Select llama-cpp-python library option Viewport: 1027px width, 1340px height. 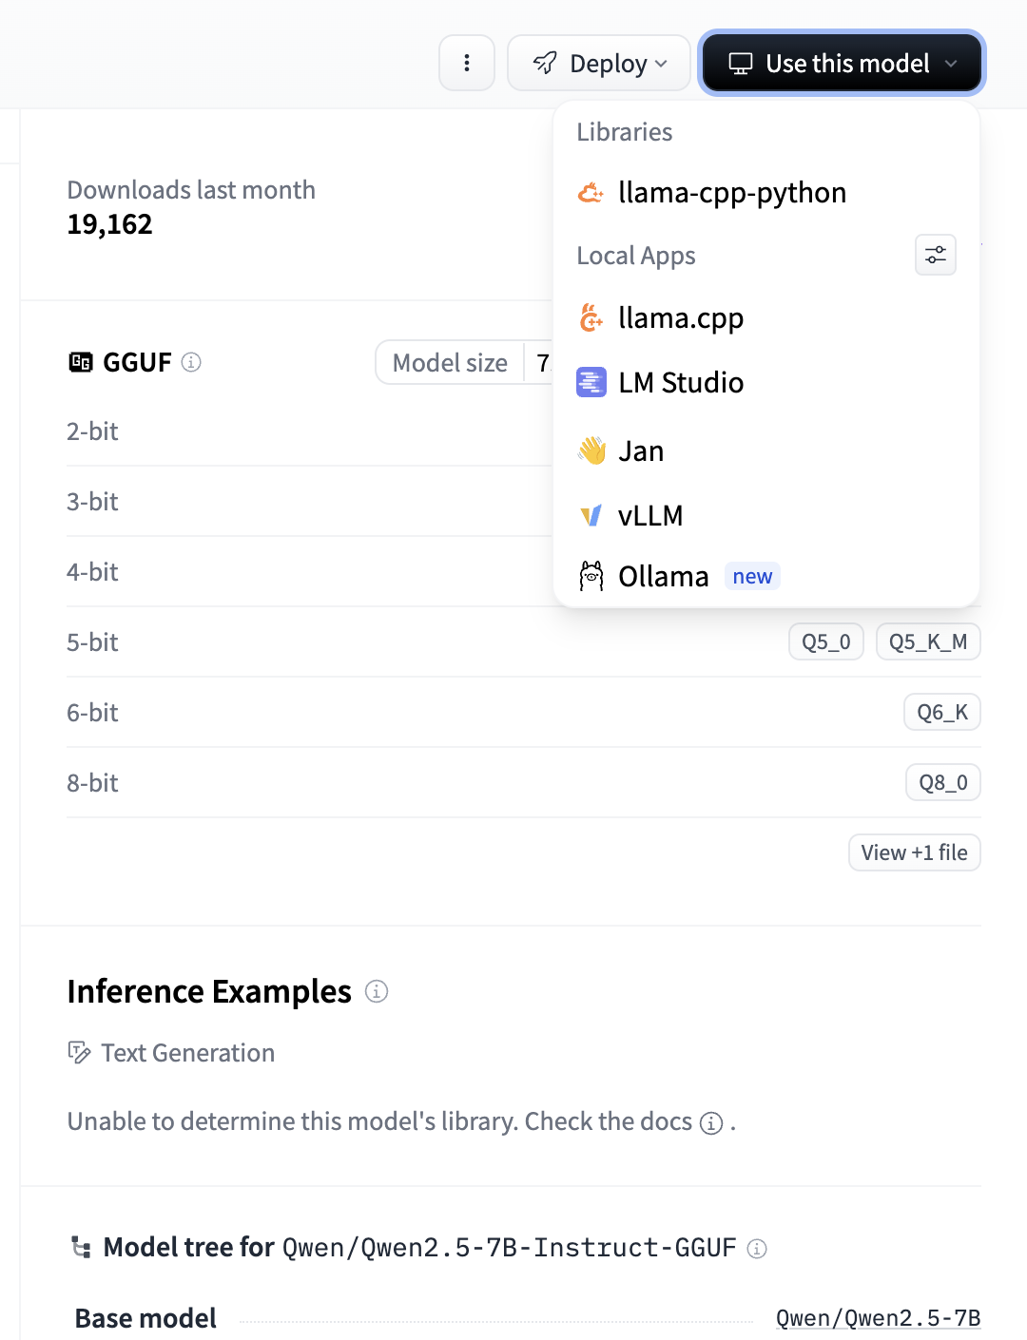tap(730, 193)
